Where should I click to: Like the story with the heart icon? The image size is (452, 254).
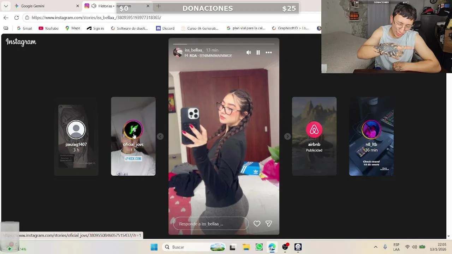257,224
